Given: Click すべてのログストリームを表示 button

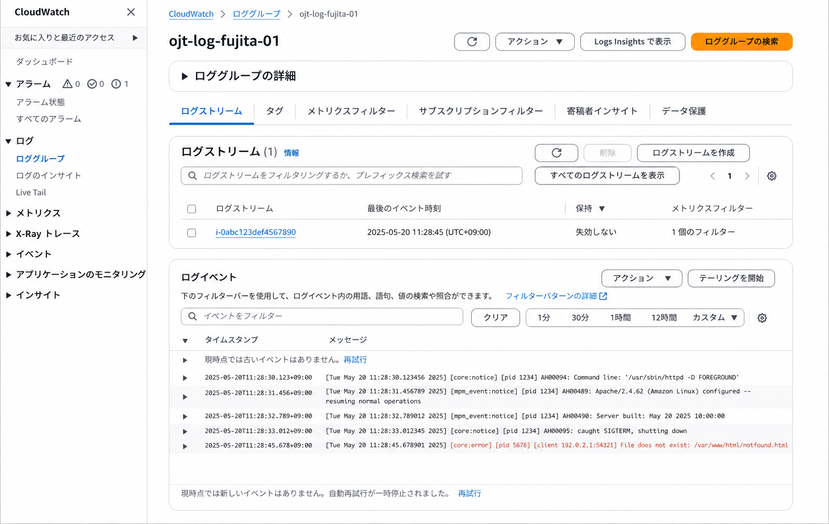Looking at the screenshot, I should coord(607,175).
